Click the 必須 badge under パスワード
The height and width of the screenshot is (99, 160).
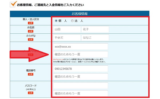(31, 93)
